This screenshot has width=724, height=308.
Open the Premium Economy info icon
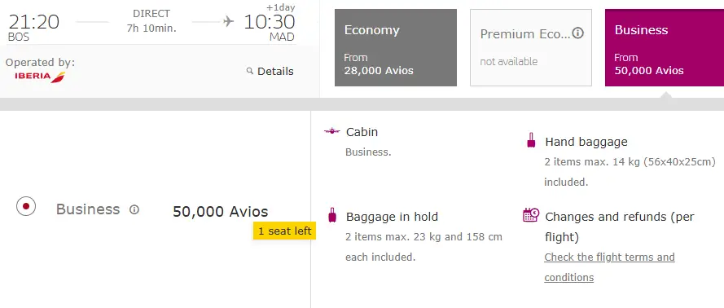pos(578,33)
